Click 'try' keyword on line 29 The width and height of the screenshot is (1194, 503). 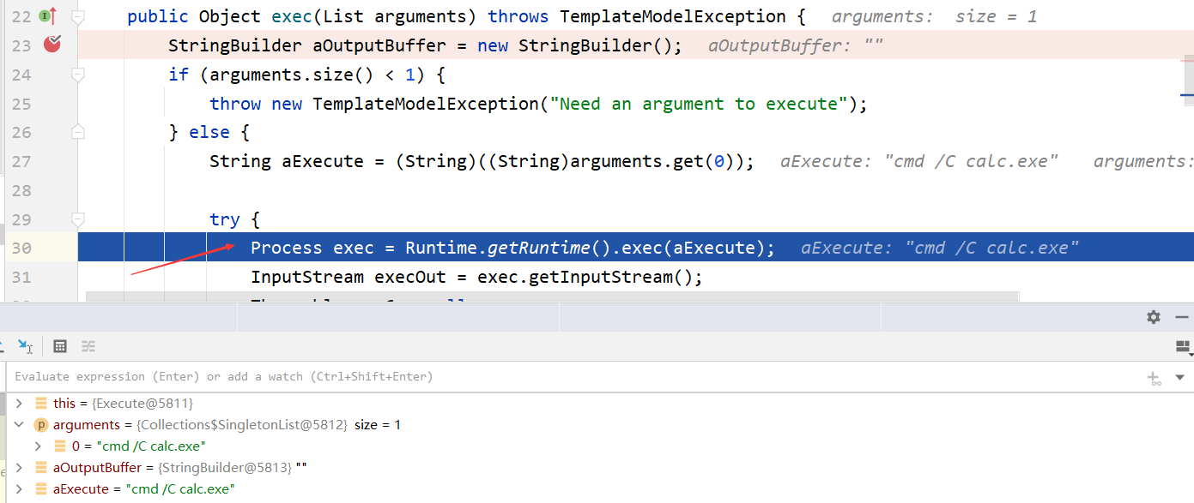click(224, 219)
